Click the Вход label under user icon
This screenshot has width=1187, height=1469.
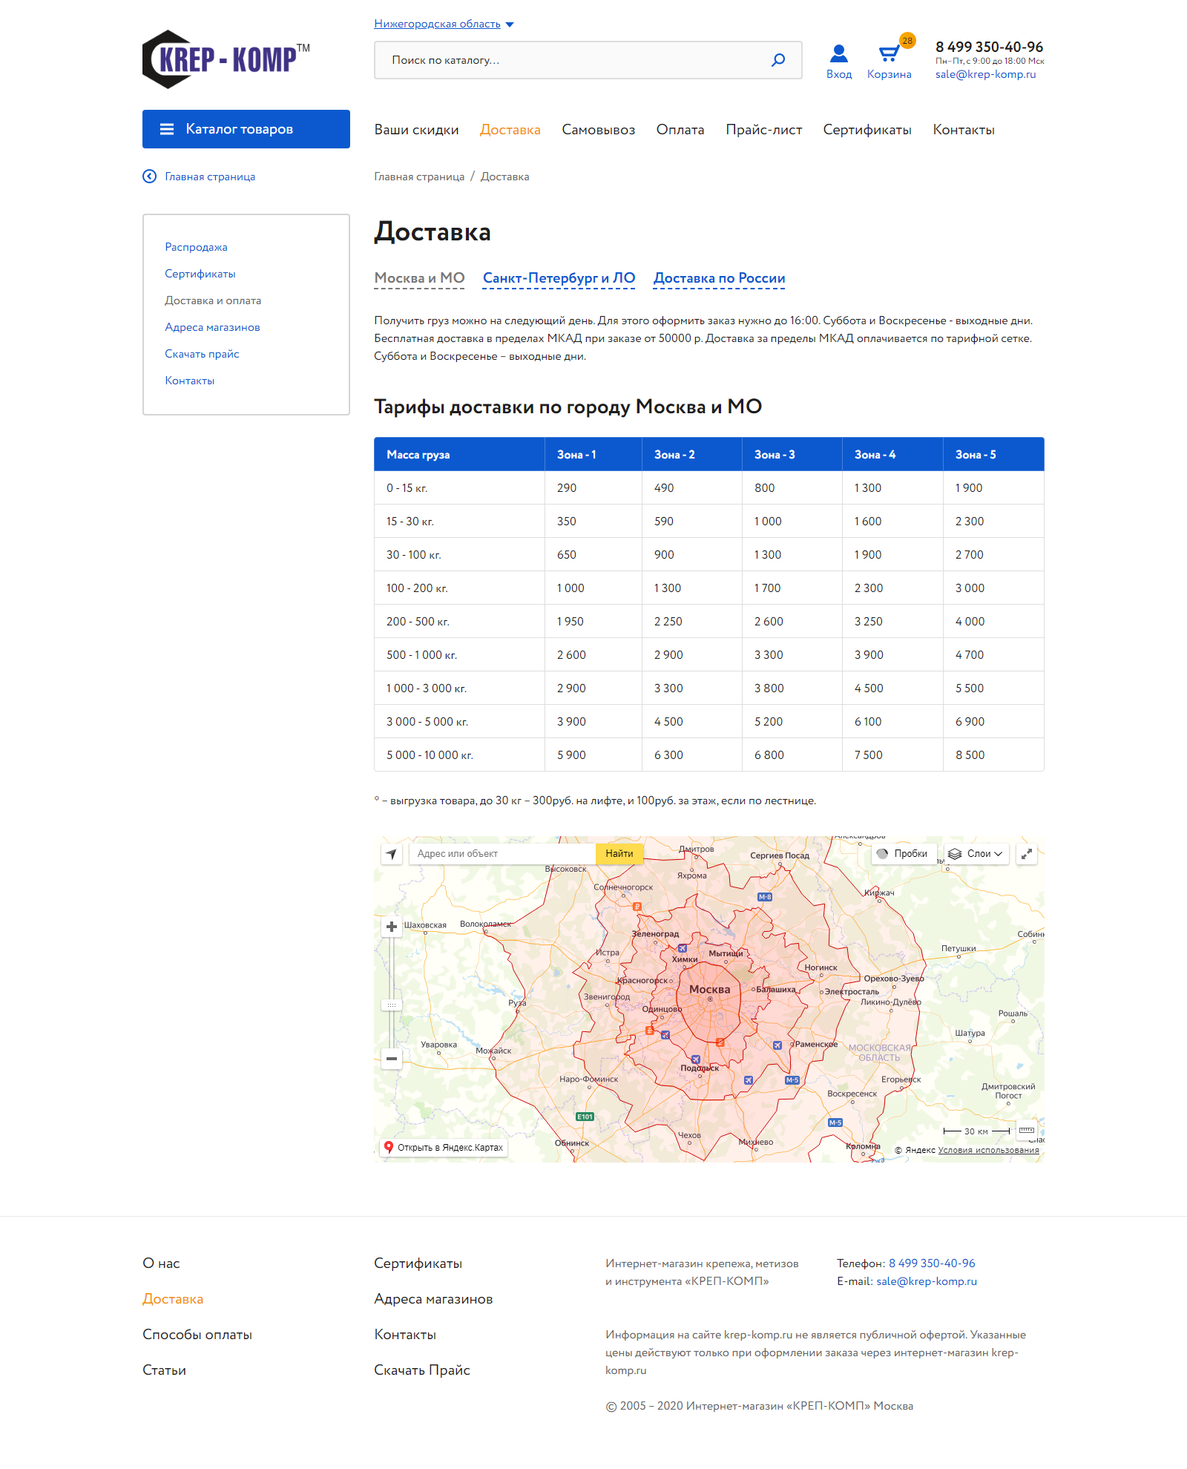(839, 74)
